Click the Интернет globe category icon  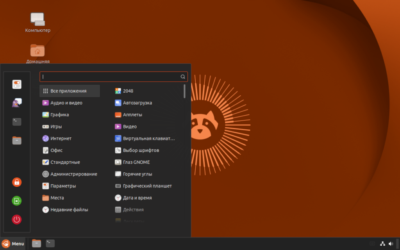[45, 138]
